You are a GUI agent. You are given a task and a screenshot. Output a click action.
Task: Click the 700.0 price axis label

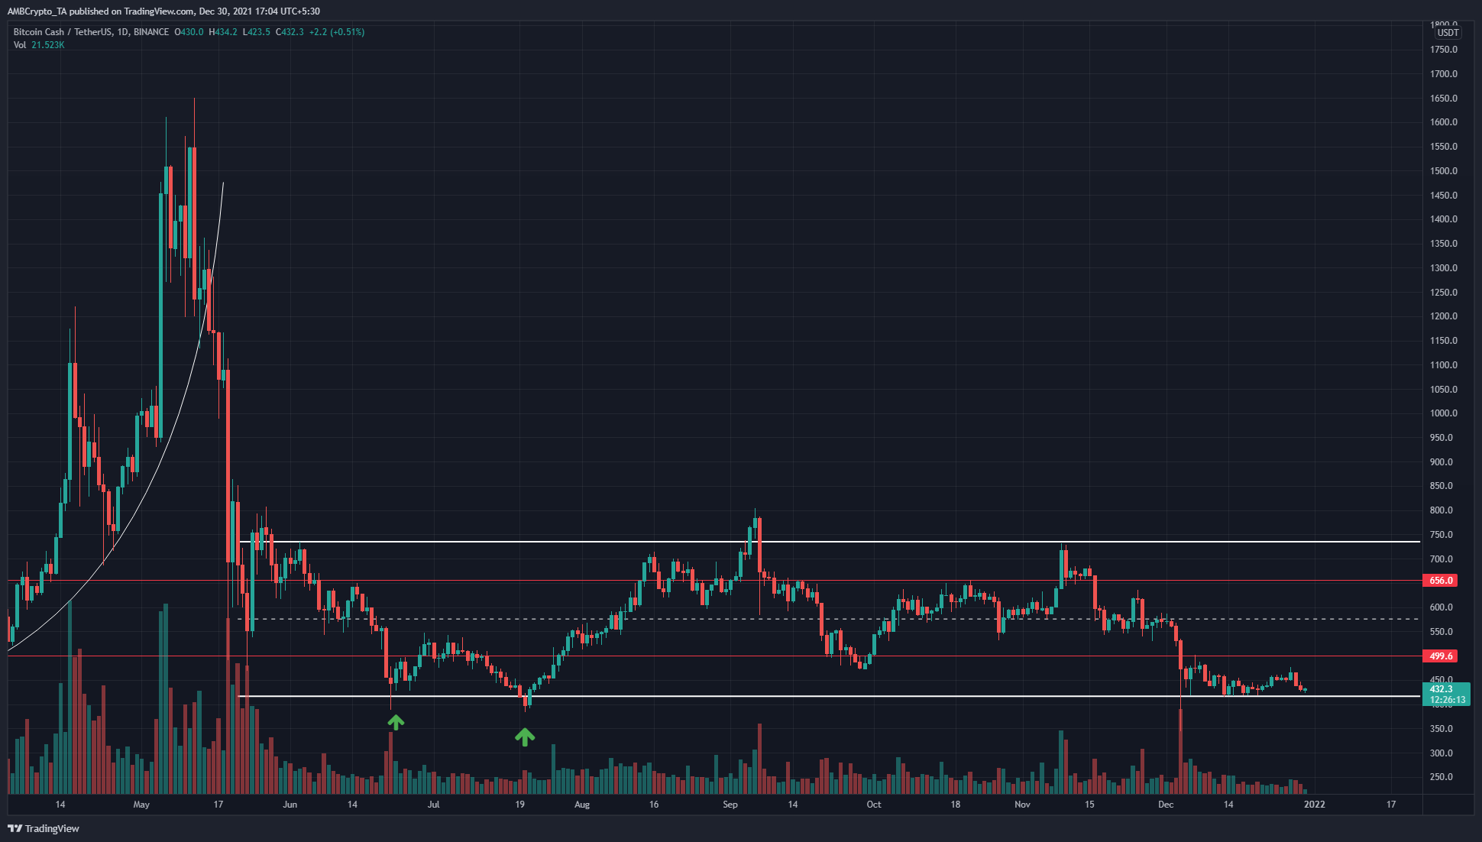coord(1442,559)
